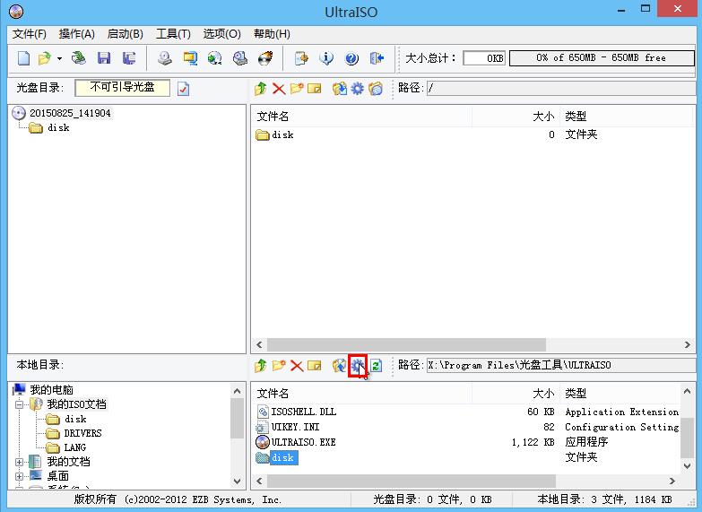Expand the arrow beside the Open icon
The height and width of the screenshot is (512, 702).
(x=59, y=58)
